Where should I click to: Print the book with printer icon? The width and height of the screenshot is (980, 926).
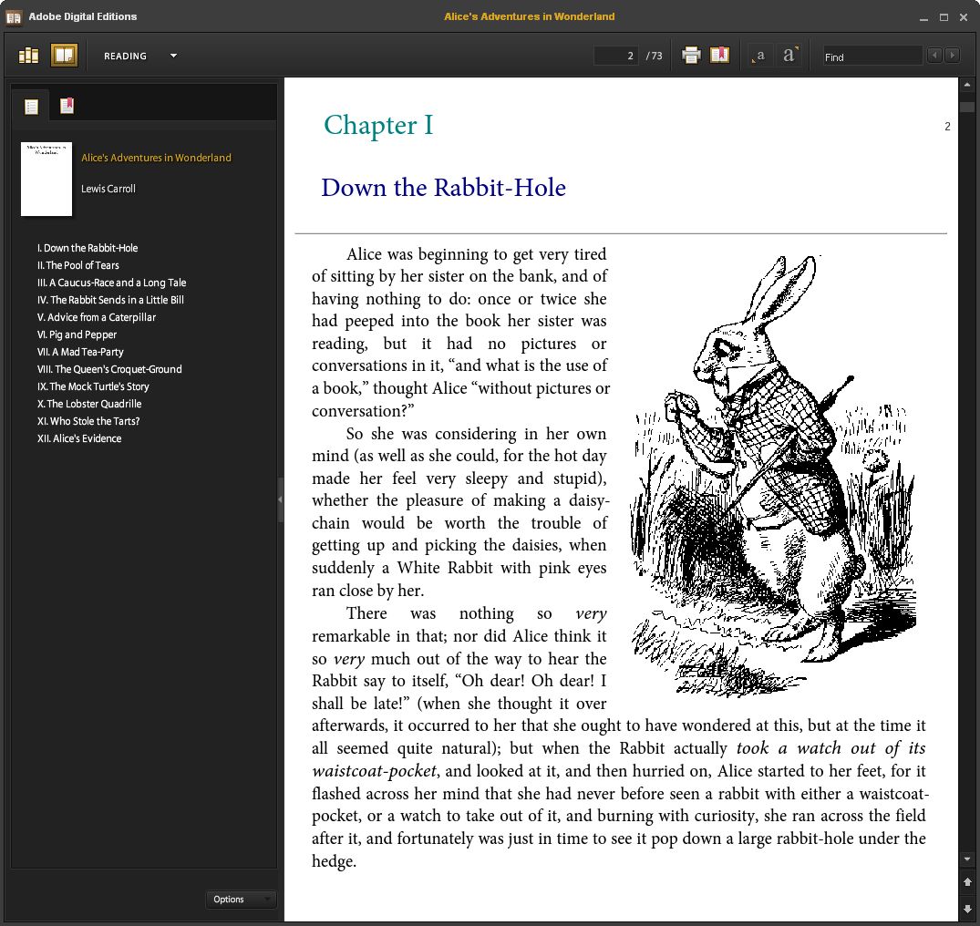(x=691, y=56)
